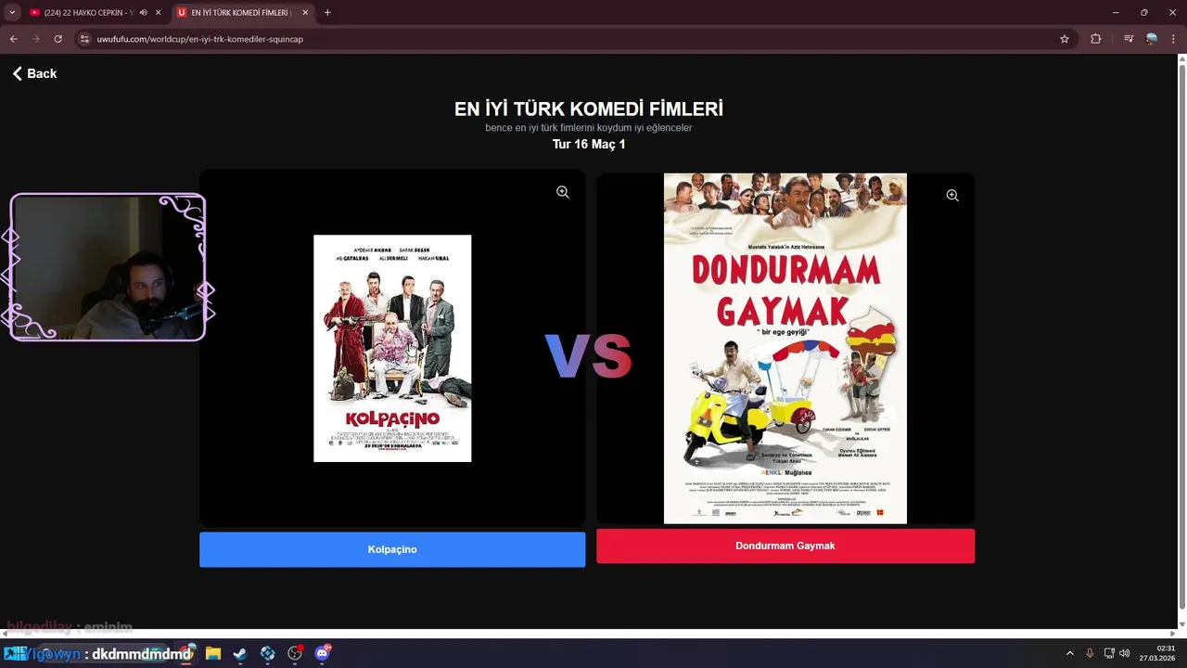Open network status icon in system tray
1187x668 pixels.
[x=1109, y=653]
